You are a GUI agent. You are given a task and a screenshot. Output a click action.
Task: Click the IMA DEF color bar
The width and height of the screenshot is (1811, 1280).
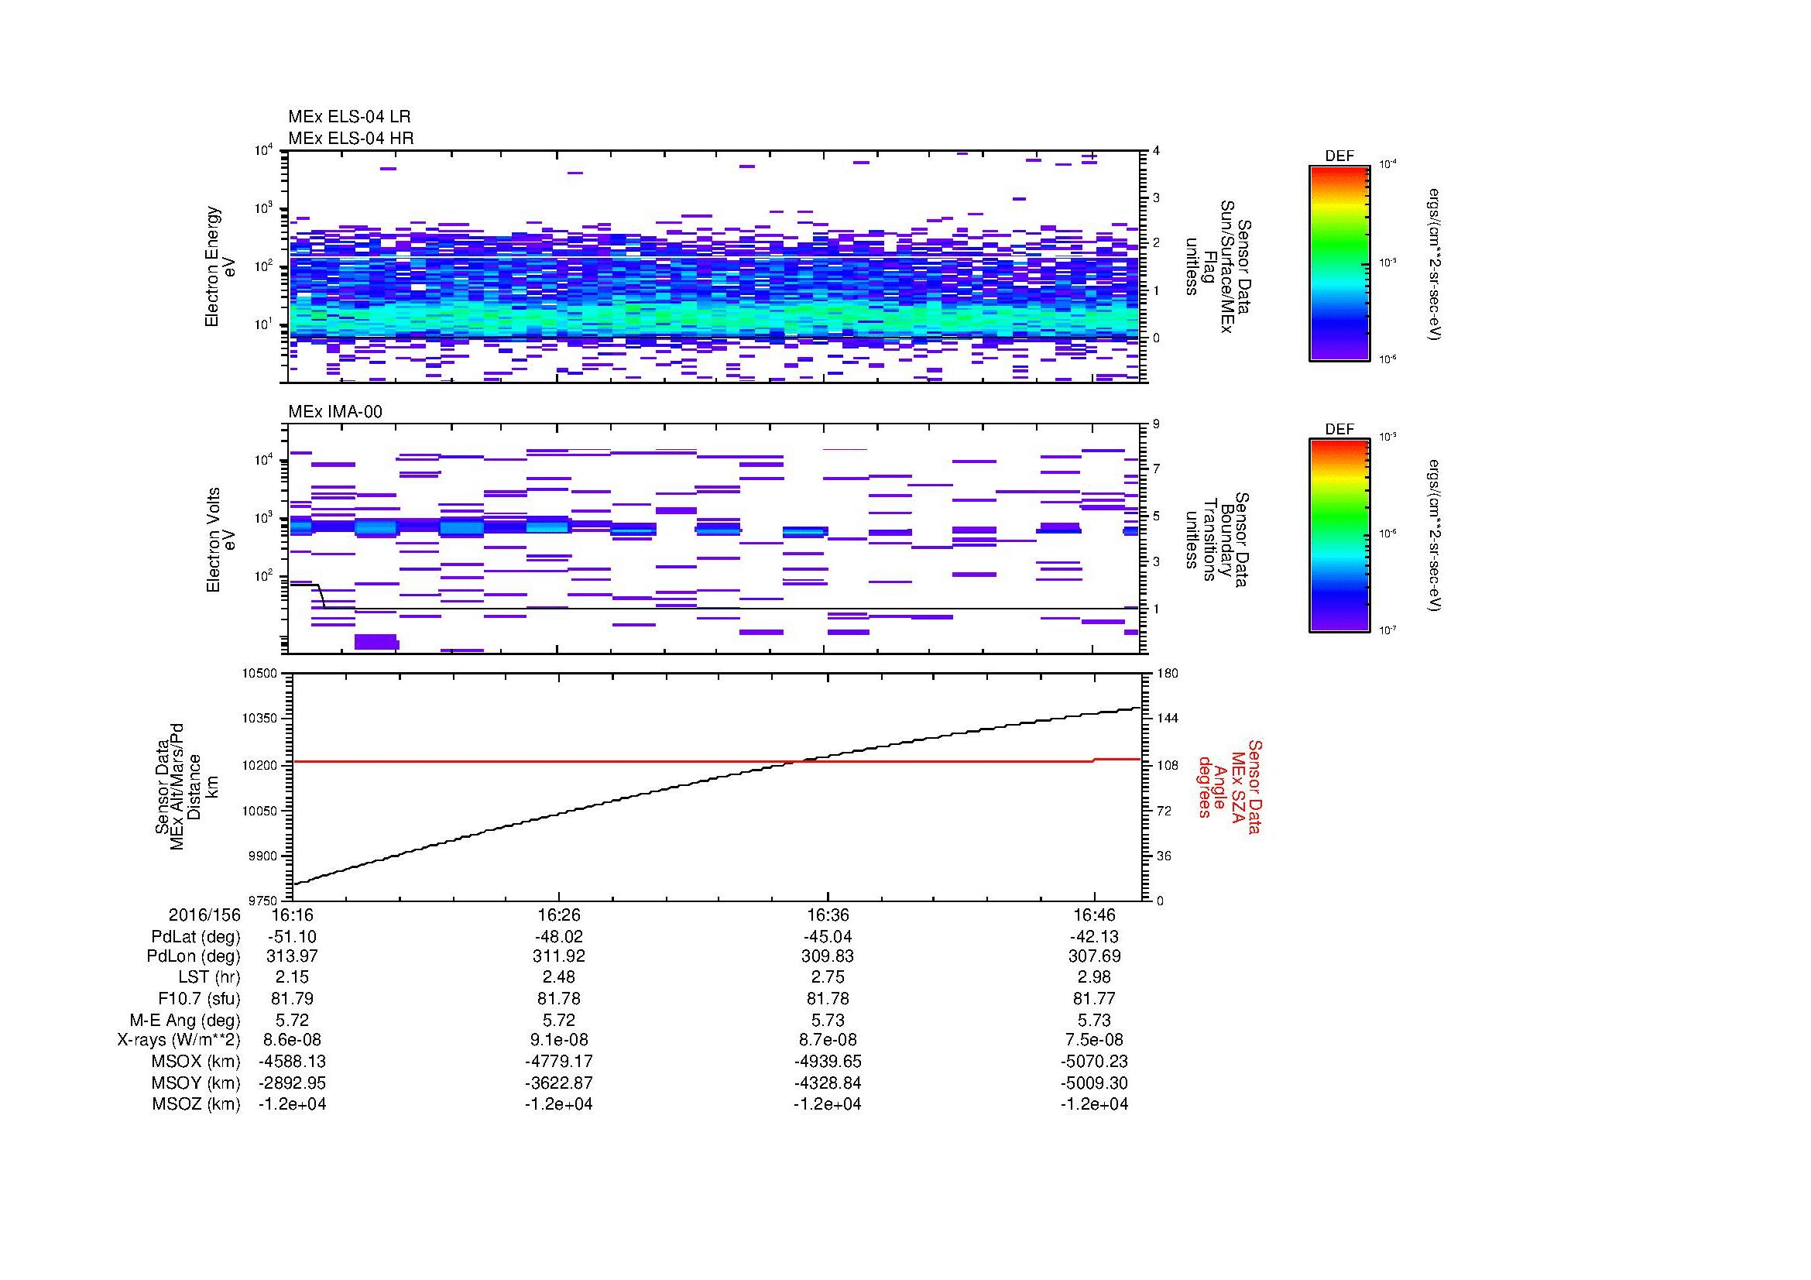pos(1339,536)
